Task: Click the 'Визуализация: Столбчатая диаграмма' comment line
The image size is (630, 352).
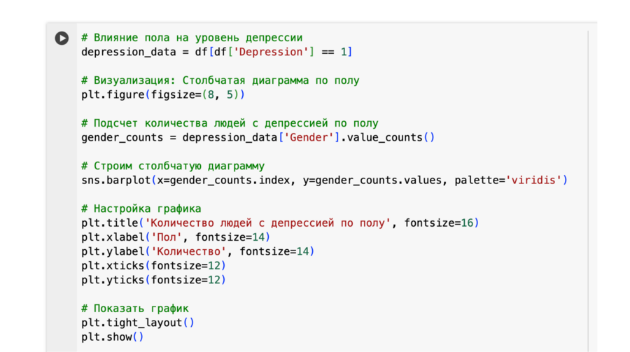Action: [x=220, y=80]
